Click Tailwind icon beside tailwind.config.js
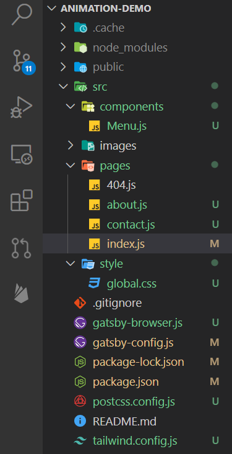The image size is (232, 454). coord(80,441)
